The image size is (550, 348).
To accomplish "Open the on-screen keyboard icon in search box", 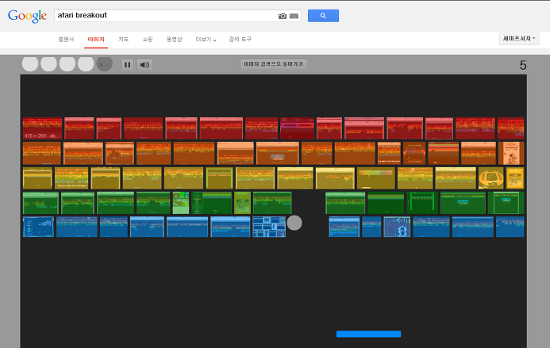I will tap(294, 16).
